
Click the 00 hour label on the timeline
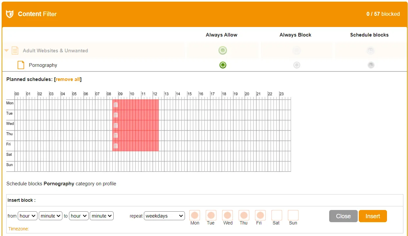(x=17, y=94)
